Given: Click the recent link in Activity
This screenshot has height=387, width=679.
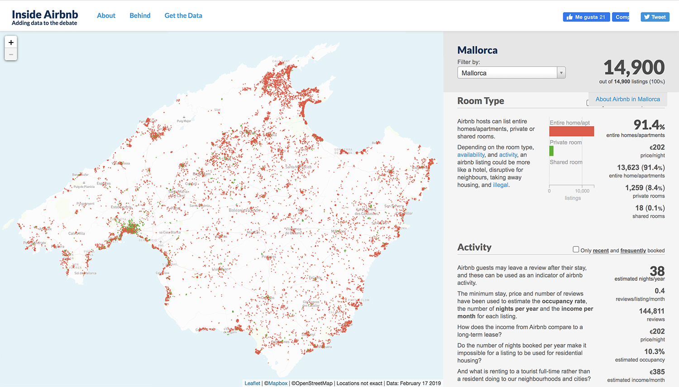Looking at the screenshot, I should click(x=601, y=250).
